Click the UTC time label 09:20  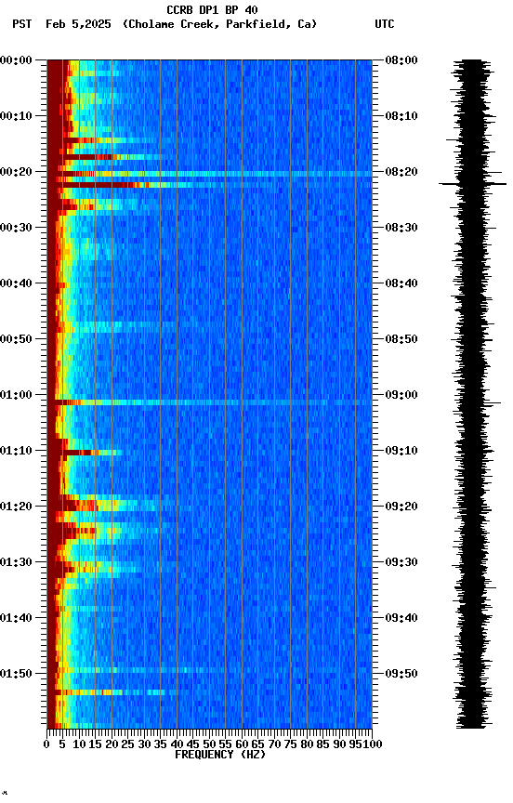pyautogui.click(x=401, y=507)
